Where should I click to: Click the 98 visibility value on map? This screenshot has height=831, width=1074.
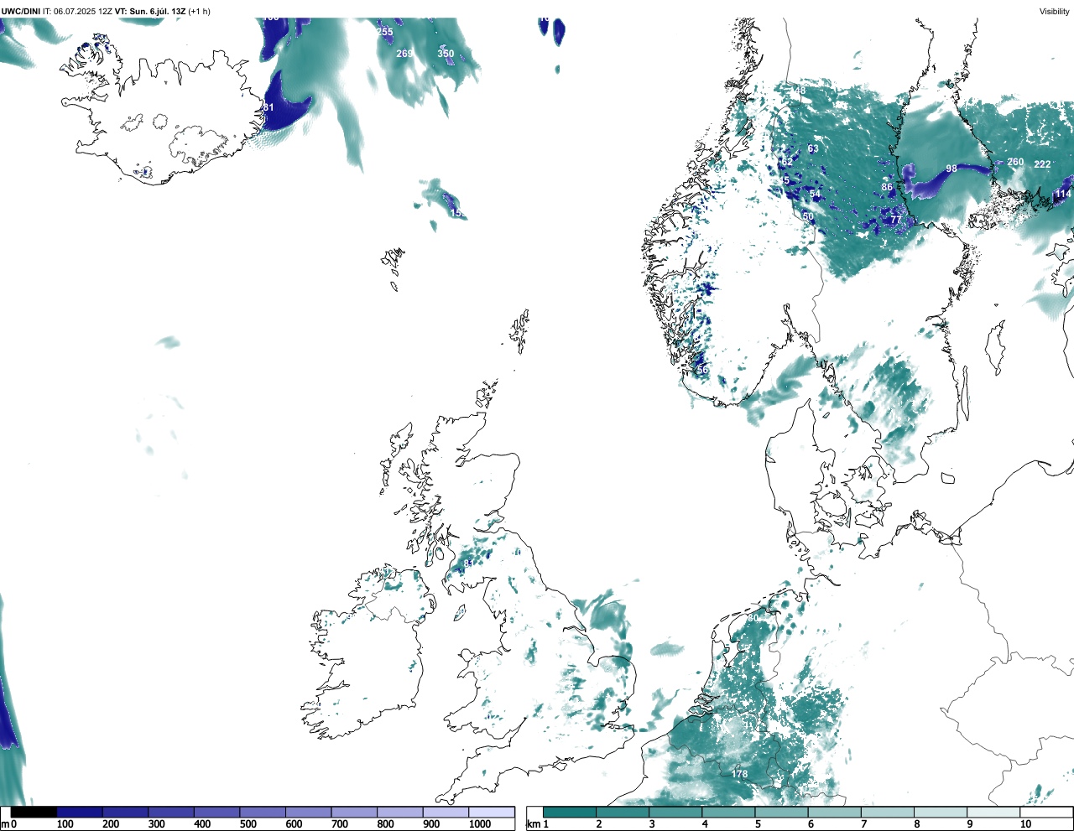(951, 169)
